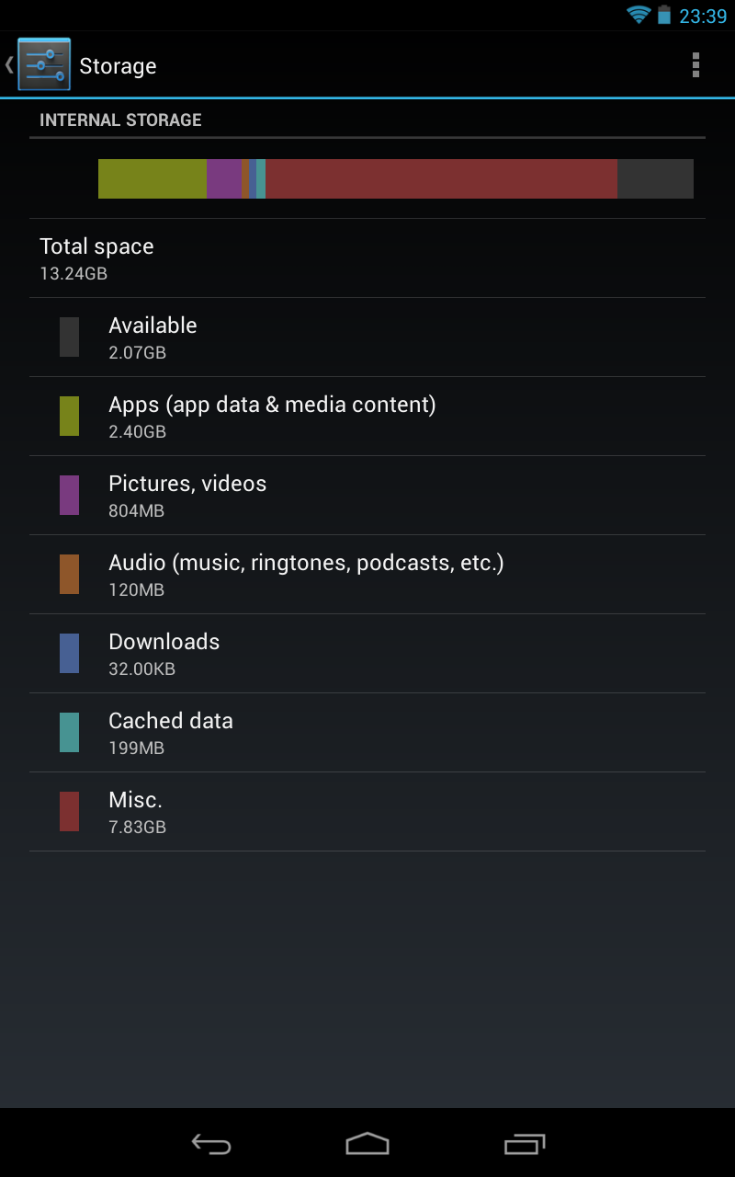Image resolution: width=735 pixels, height=1177 pixels.
Task: Tap the back caret beside Settings icon
Action: click(x=9, y=65)
